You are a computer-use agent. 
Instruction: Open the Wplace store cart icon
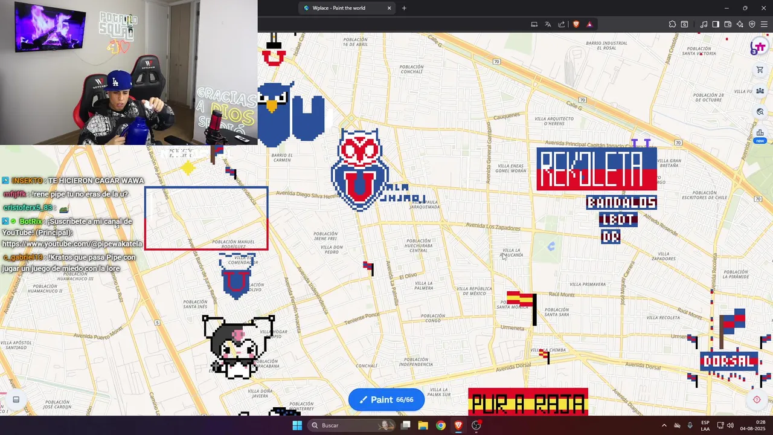(x=760, y=70)
